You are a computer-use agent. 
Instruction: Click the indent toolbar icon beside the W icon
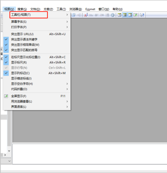102,15
